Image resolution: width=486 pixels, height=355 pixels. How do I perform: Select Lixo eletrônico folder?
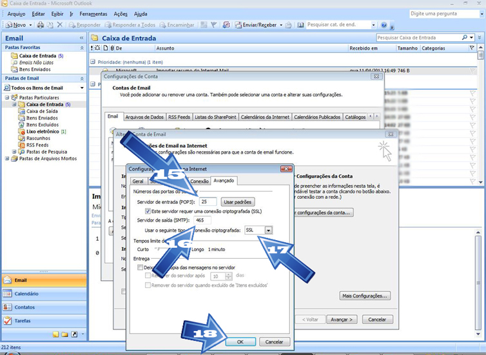[43, 132]
